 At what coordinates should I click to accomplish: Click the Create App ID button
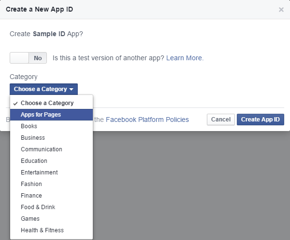(261, 120)
